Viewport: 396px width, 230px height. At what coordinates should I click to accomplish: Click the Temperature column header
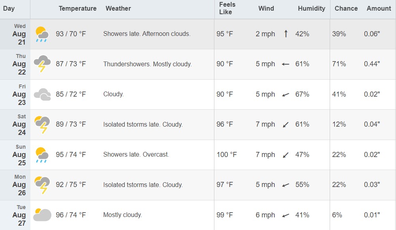point(77,9)
